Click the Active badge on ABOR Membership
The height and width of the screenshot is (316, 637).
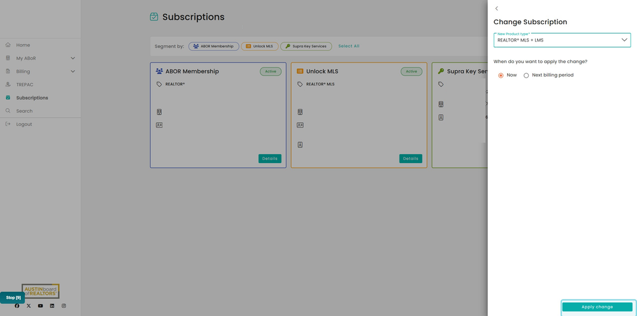click(x=271, y=71)
